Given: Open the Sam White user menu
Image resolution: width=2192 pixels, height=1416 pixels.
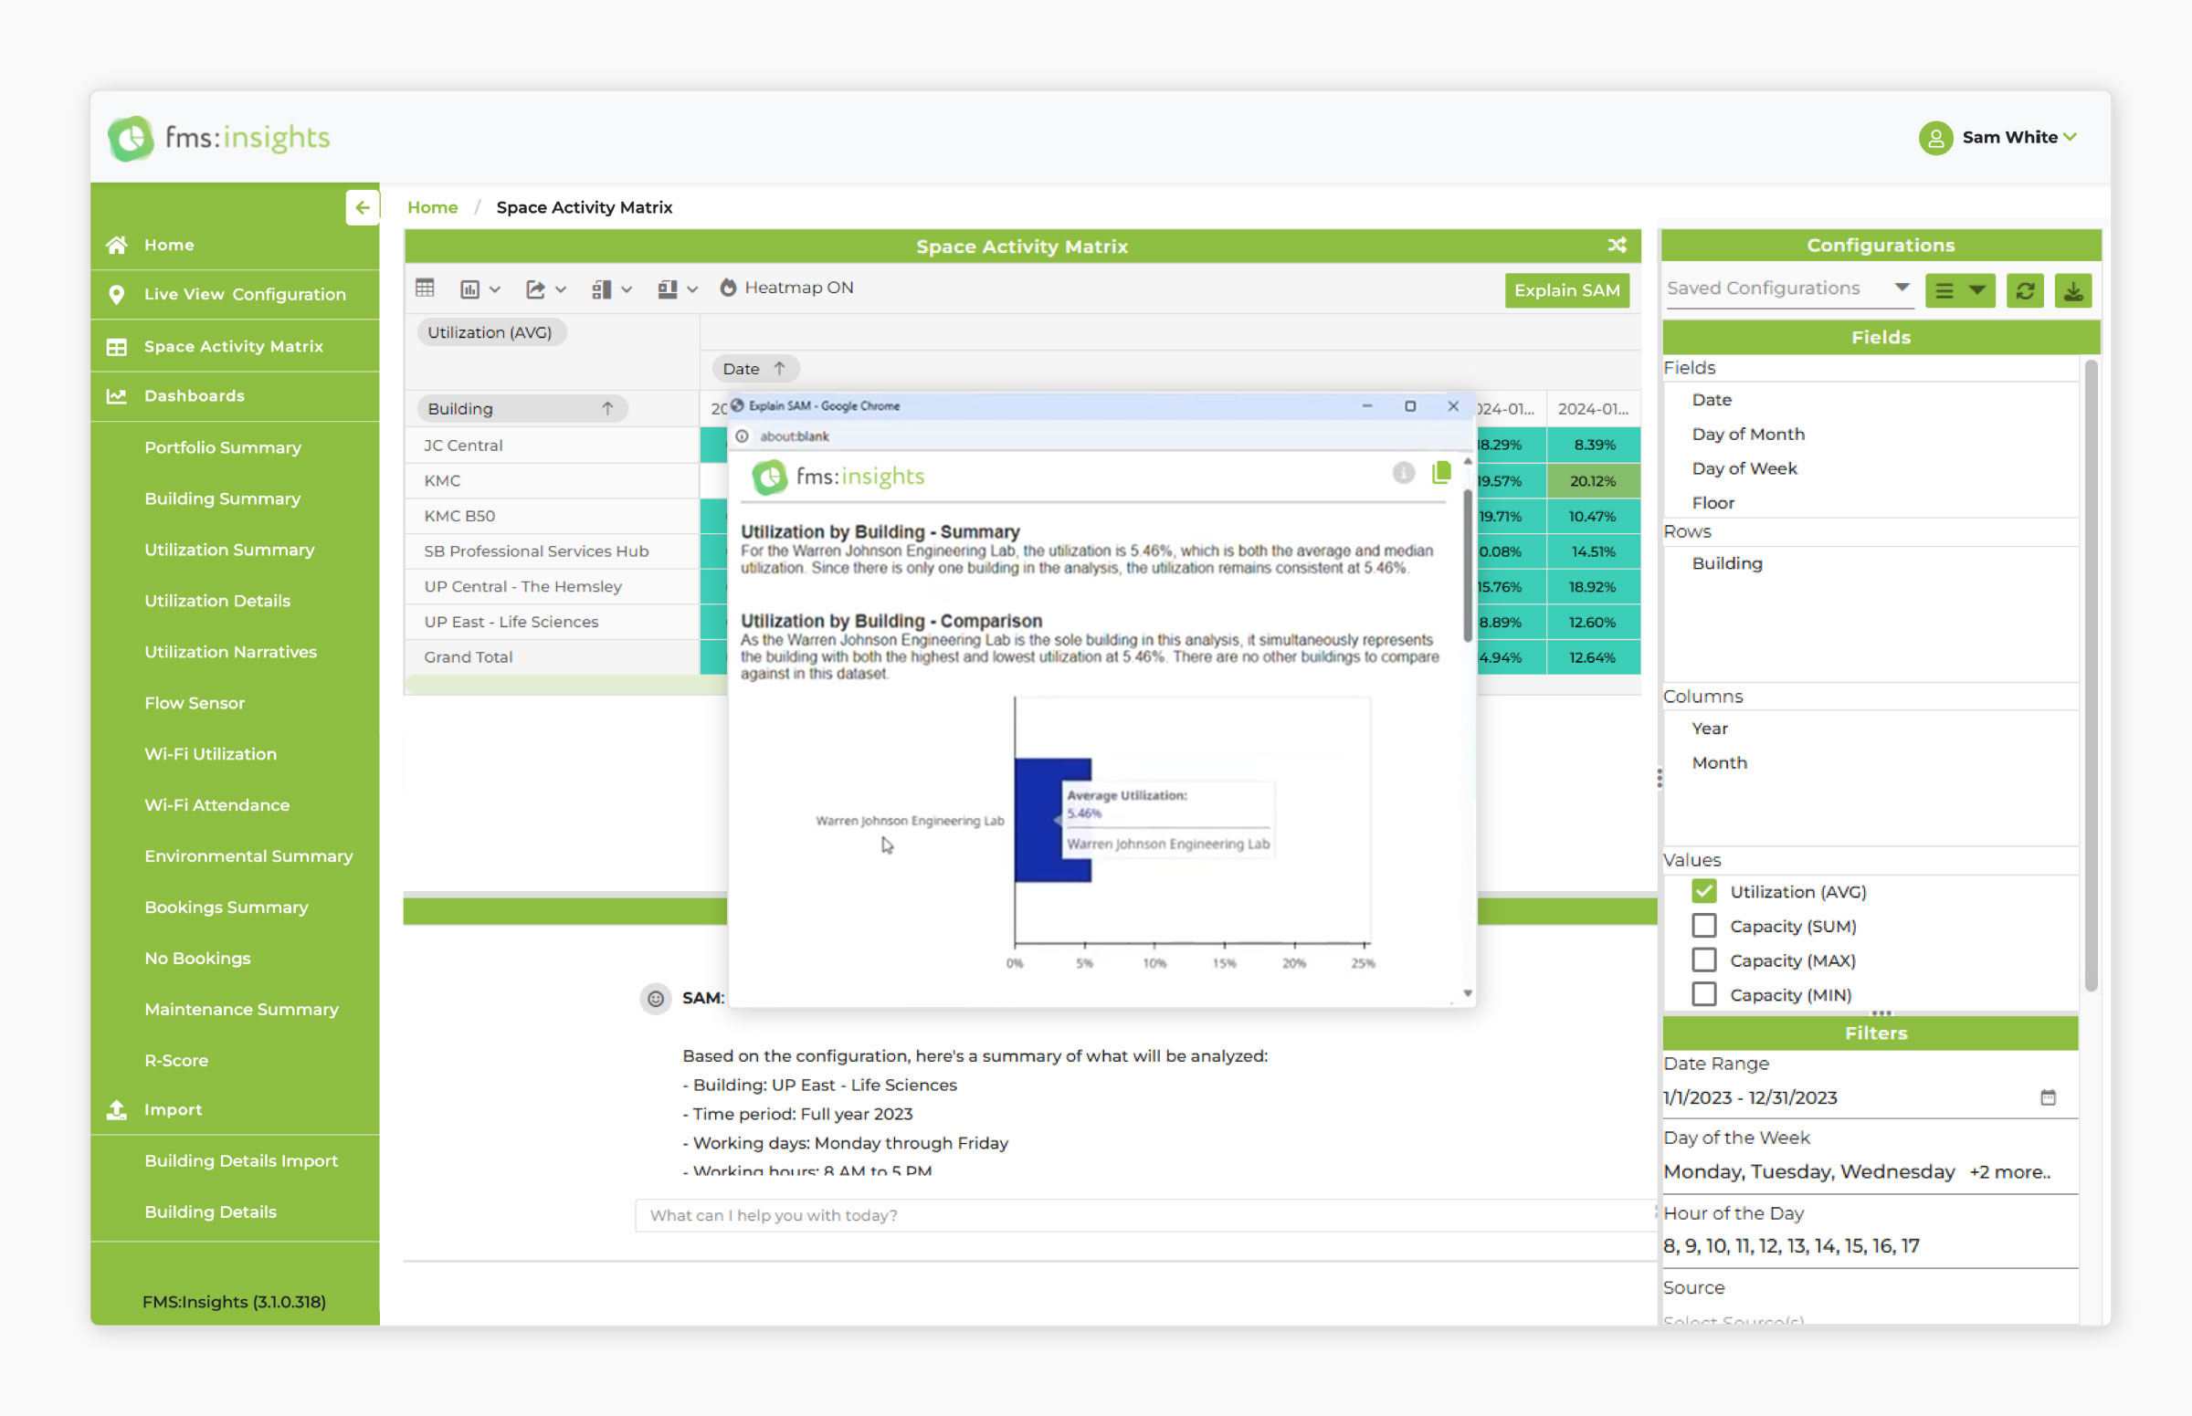Looking at the screenshot, I should click(1997, 138).
